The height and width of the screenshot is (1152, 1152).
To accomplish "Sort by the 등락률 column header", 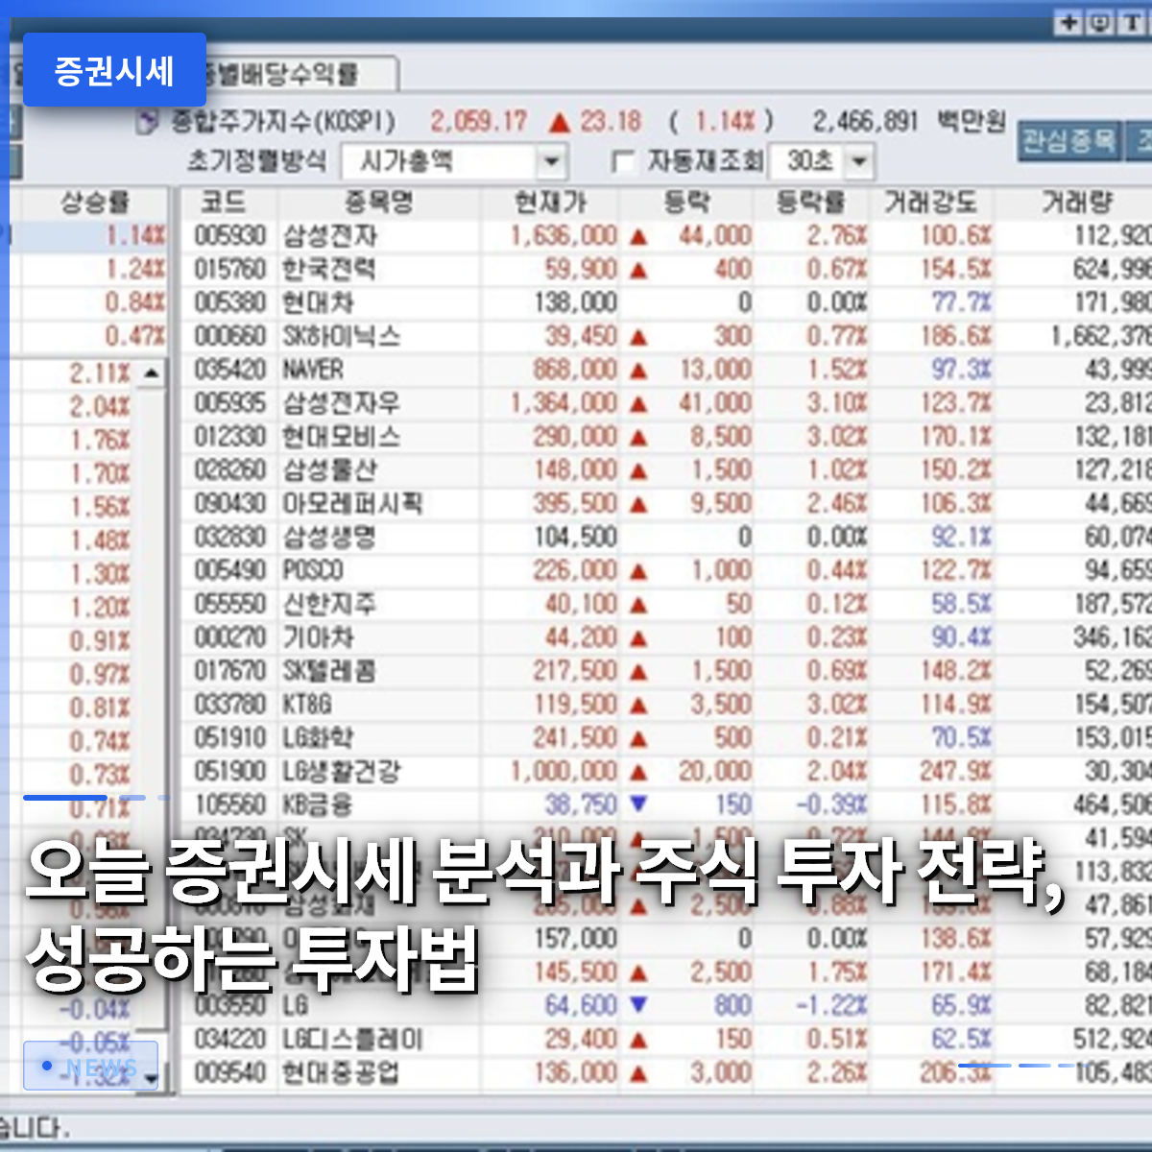I will pos(811,203).
